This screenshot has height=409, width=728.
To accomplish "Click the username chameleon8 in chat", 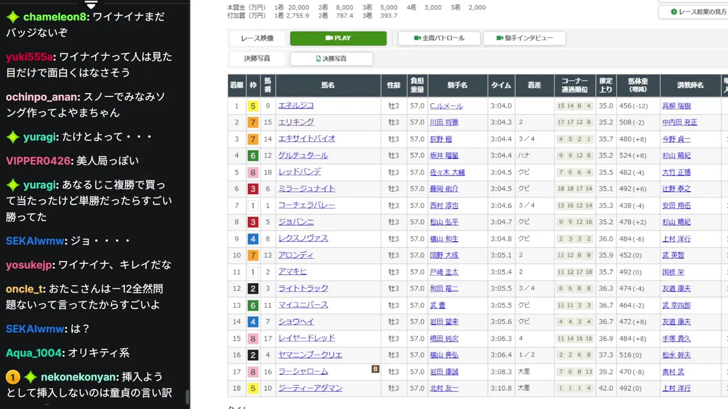I will coord(55,17).
